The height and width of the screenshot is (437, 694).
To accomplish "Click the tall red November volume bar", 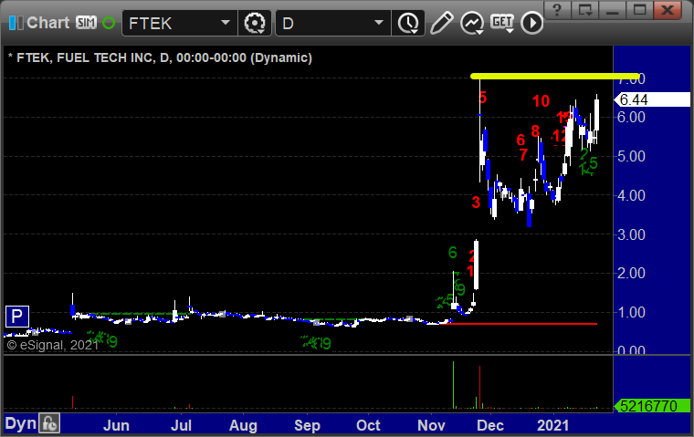I will [x=479, y=387].
